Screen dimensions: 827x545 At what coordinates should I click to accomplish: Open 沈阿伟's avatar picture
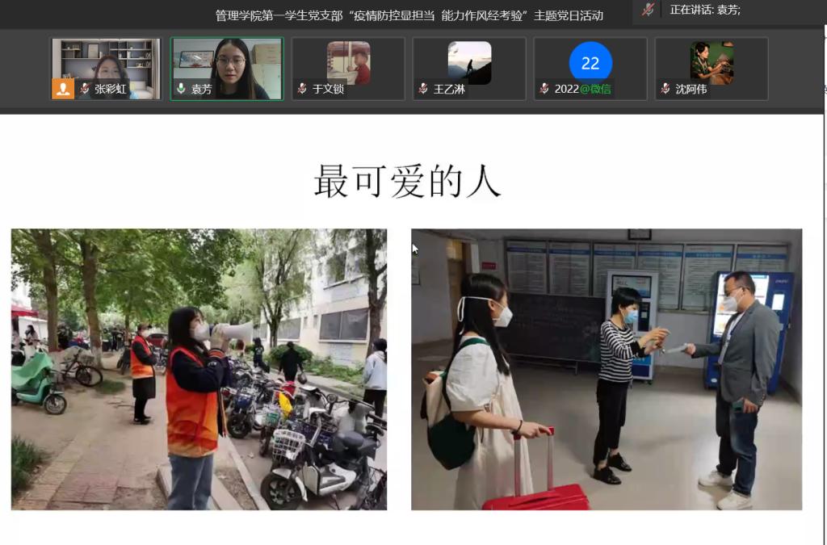coord(712,62)
